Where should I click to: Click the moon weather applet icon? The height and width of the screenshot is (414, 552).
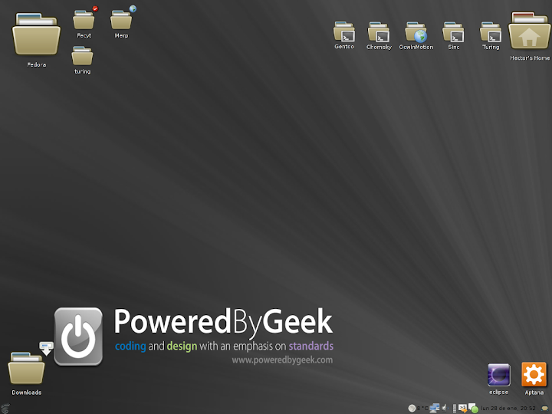point(412,409)
